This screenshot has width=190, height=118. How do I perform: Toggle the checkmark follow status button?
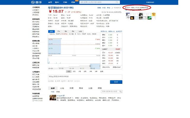tap(116, 8)
